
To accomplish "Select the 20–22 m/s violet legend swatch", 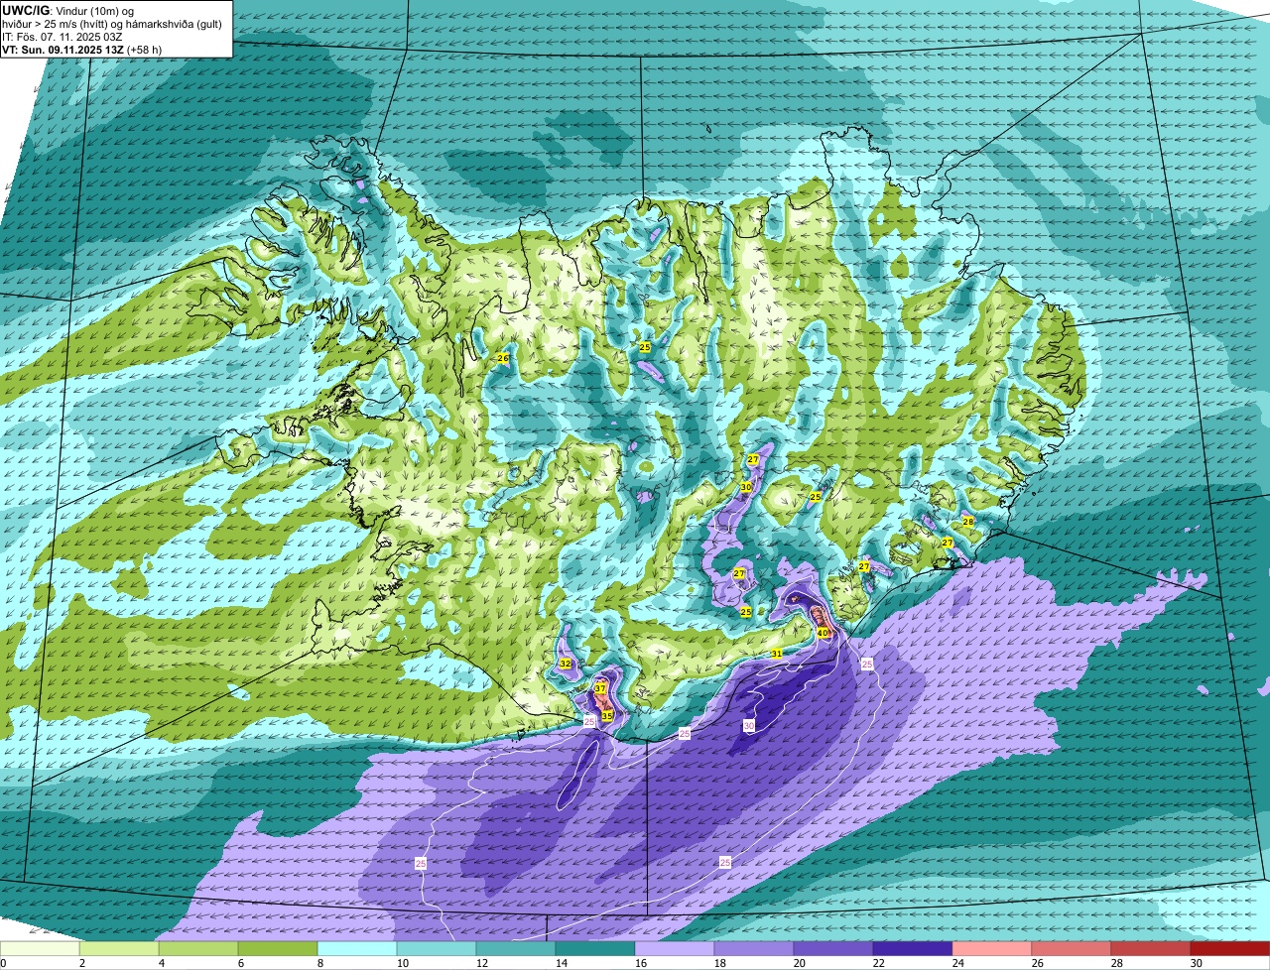I will click(833, 948).
